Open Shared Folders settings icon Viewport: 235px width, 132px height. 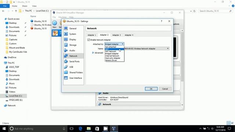[66, 73]
